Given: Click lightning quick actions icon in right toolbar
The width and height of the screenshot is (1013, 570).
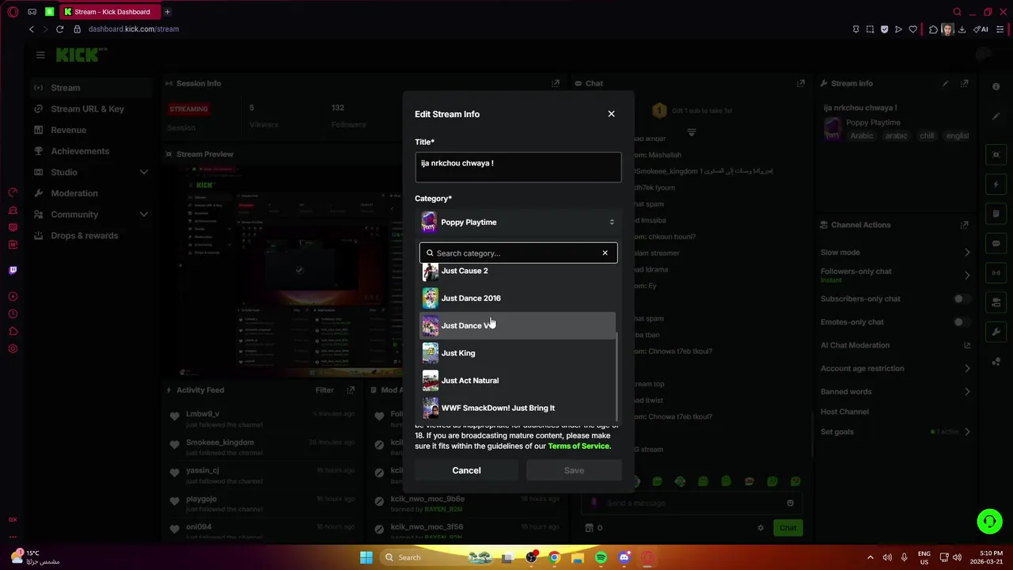Looking at the screenshot, I should click(996, 184).
